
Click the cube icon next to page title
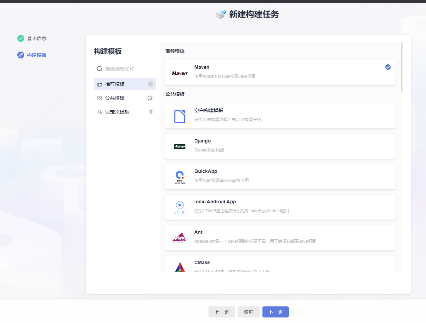tap(221, 14)
